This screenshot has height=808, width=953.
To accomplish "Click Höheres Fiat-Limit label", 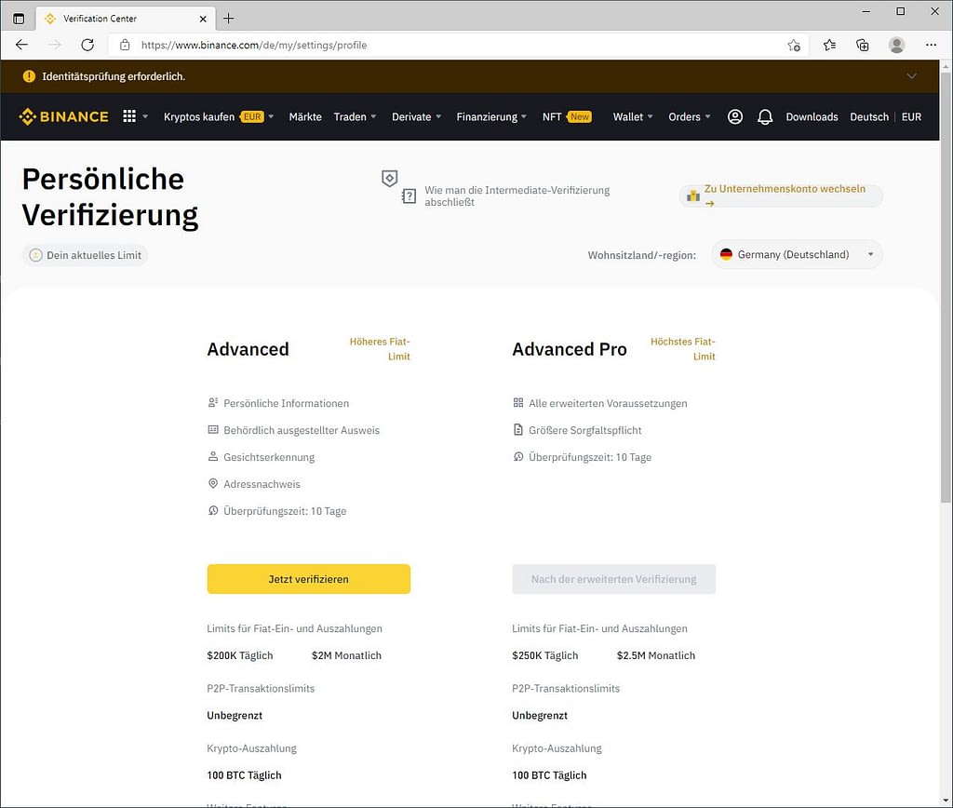I will coord(380,349).
